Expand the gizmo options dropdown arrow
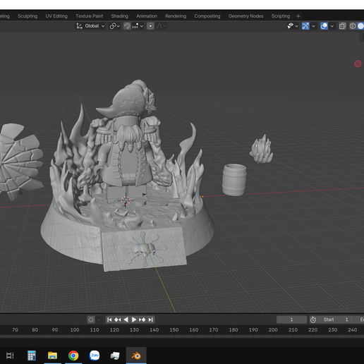The height and width of the screenshot is (364, 364). click(313, 26)
